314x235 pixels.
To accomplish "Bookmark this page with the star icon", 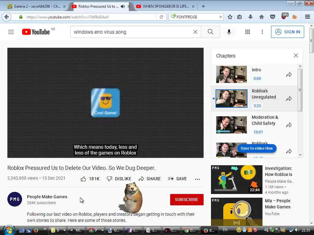I will click(230, 17).
